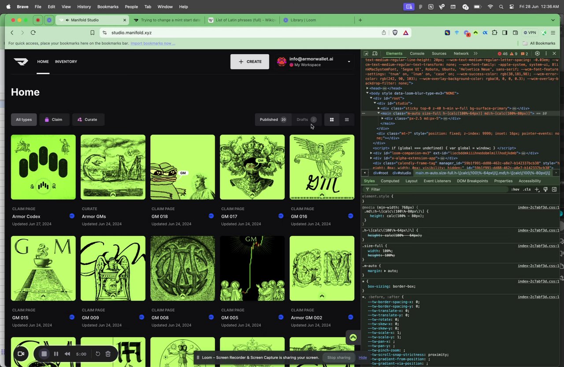Switch to the Network tab
The image size is (564, 367).
(461, 53)
